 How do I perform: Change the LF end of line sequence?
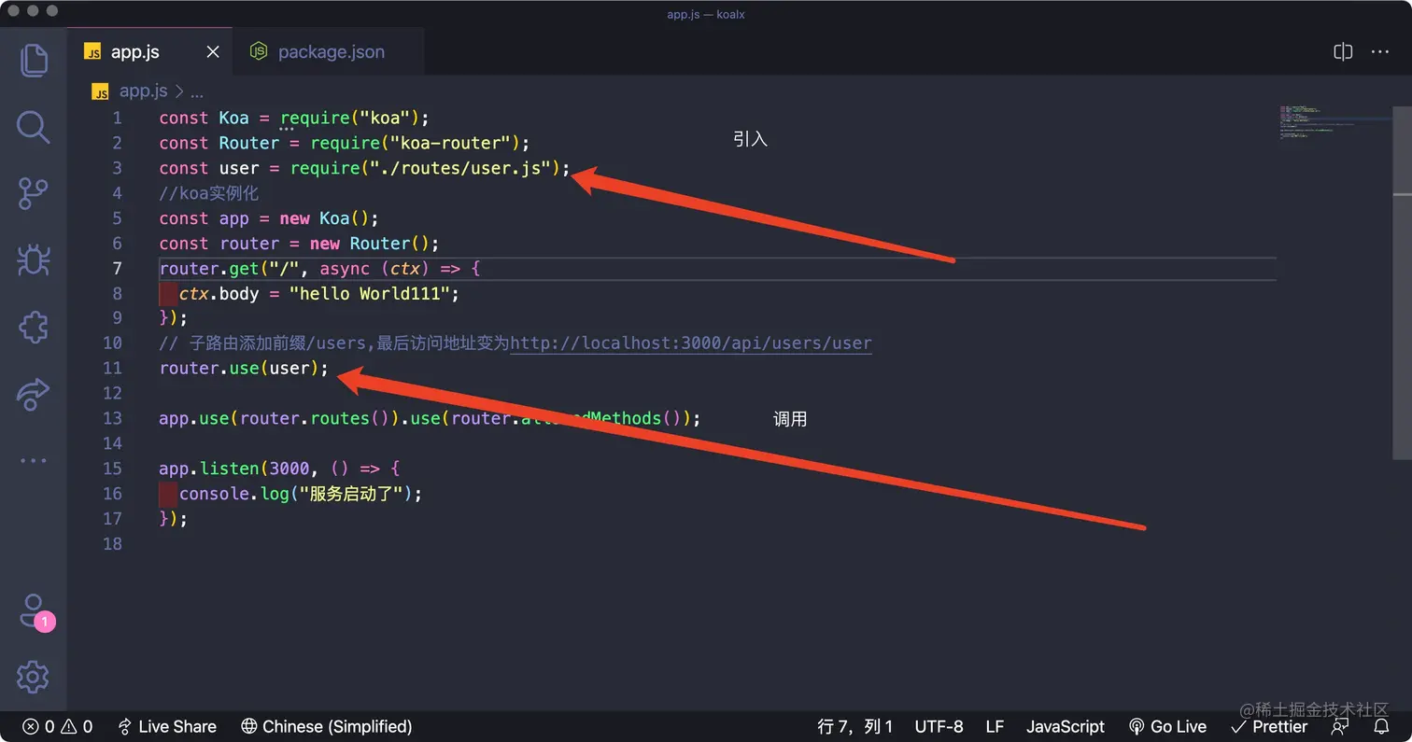[x=995, y=726]
